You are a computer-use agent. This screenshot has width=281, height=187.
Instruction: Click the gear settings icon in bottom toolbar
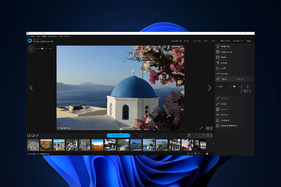pyautogui.click(x=208, y=135)
